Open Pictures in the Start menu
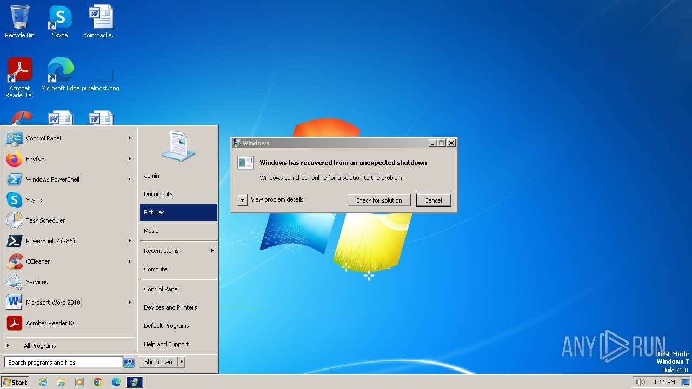The width and height of the screenshot is (692, 389). pos(178,212)
